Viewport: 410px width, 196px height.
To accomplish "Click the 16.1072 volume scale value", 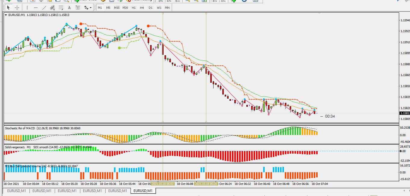I will click(x=405, y=166).
